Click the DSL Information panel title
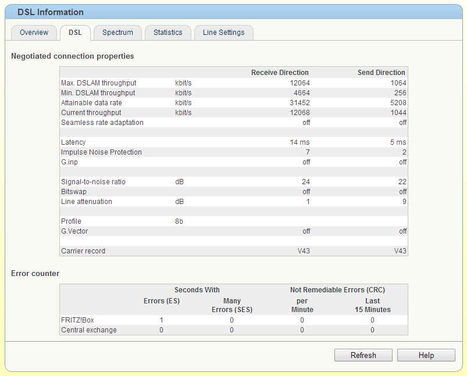 51,12
